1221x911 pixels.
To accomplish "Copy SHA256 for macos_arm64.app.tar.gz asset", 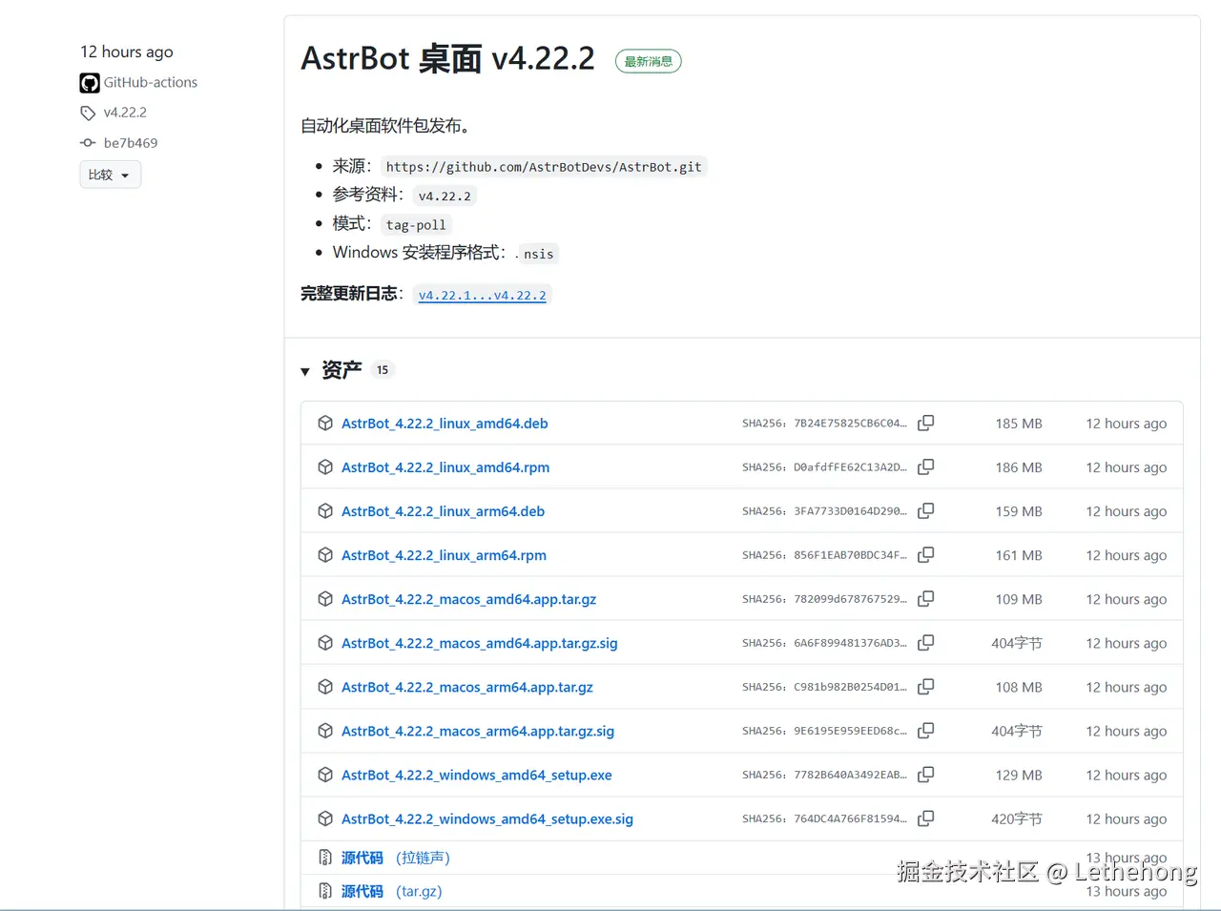I will 925,686.
